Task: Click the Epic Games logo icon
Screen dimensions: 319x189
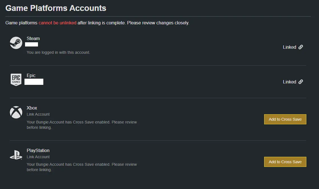Action: click(x=16, y=80)
